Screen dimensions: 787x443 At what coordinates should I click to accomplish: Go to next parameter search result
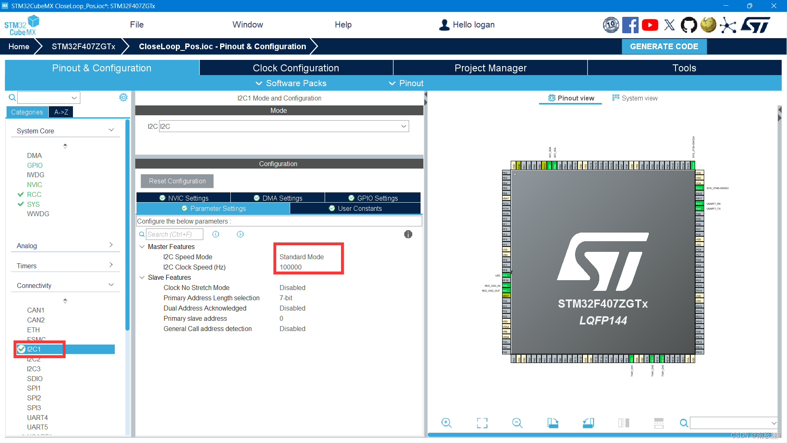[240, 234]
